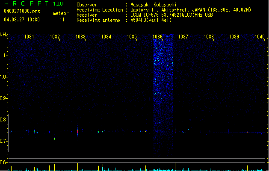This screenshot has width=269, height=171.
Task: Click the 1033 time axis label
Action: pos(80,37)
